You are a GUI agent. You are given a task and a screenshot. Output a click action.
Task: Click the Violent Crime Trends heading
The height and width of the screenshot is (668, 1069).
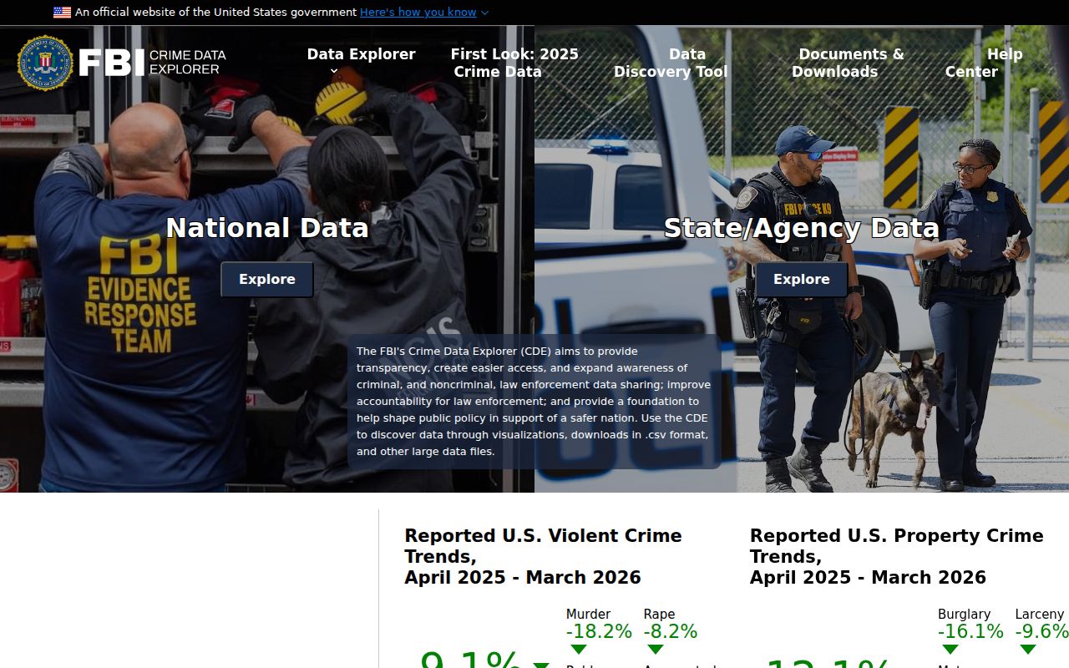click(543, 556)
